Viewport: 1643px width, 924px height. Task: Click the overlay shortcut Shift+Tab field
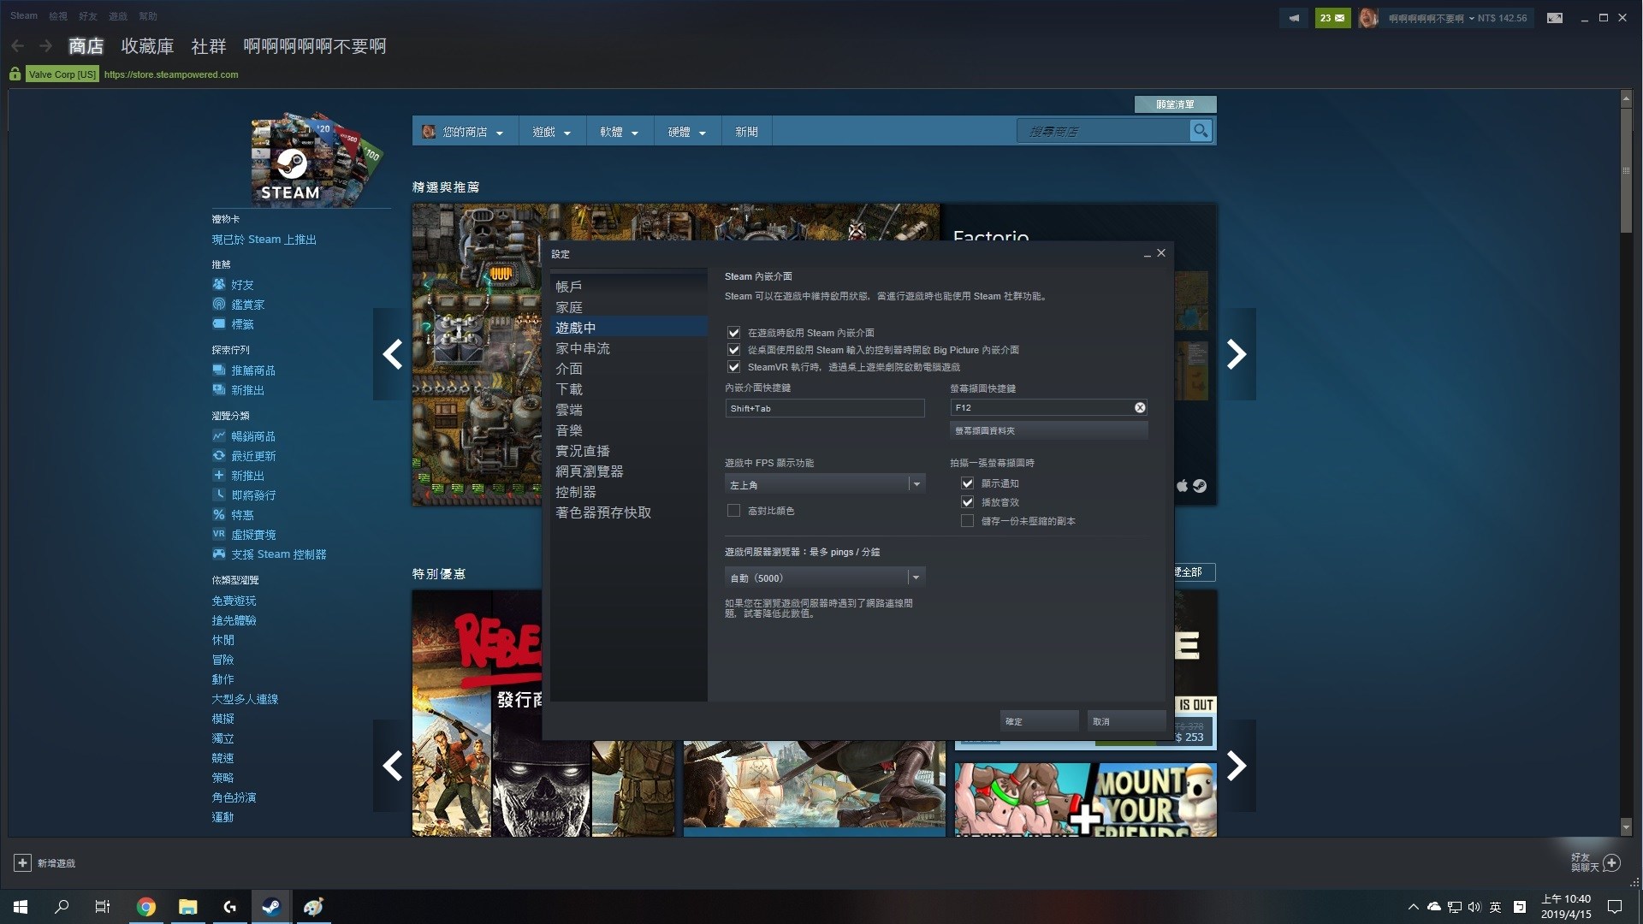point(825,408)
